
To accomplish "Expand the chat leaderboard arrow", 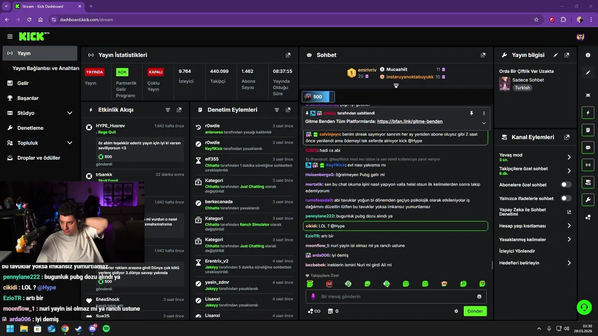I will pos(396,86).
